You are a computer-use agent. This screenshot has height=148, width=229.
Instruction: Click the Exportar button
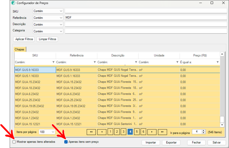[x=171, y=143]
